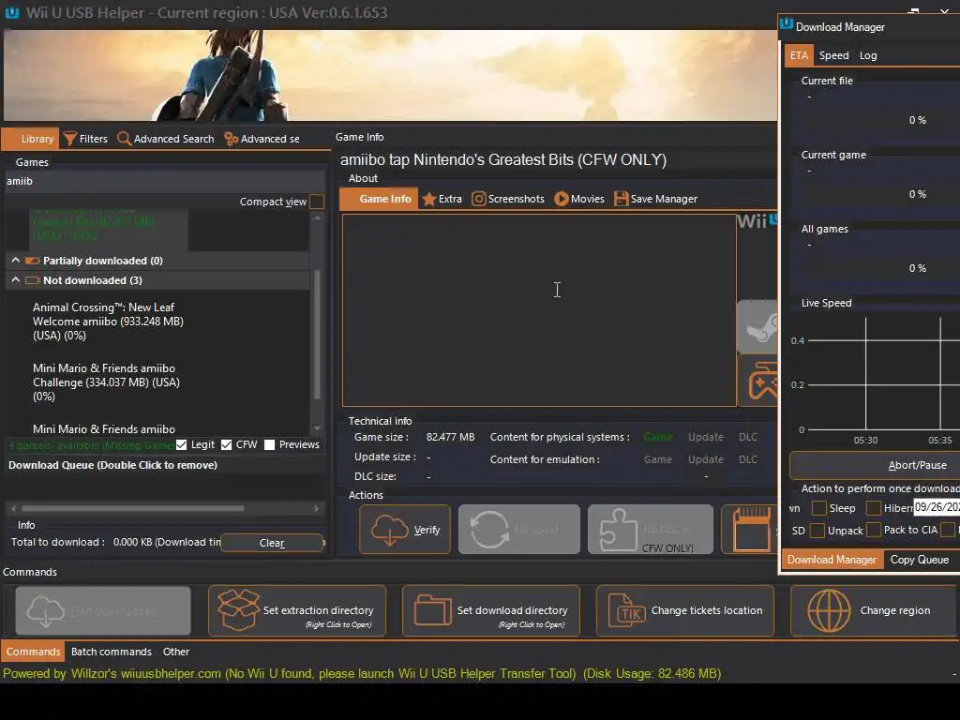This screenshot has width=960, height=720.
Task: Click the Filters funnel icon
Action: click(69, 139)
